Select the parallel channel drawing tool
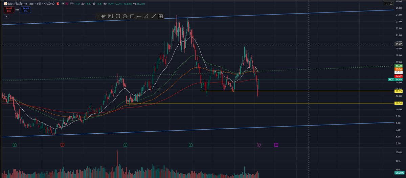 coord(146,16)
